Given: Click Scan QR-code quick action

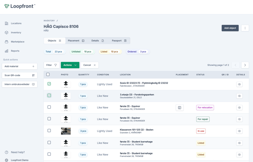Looking at the screenshot, I should pyautogui.click(x=19, y=75).
